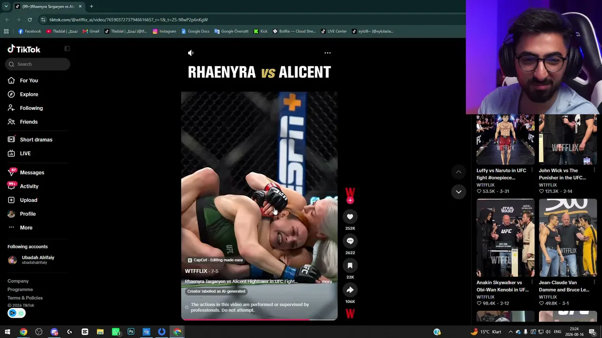Open the Instagram bookmark

pos(164,31)
